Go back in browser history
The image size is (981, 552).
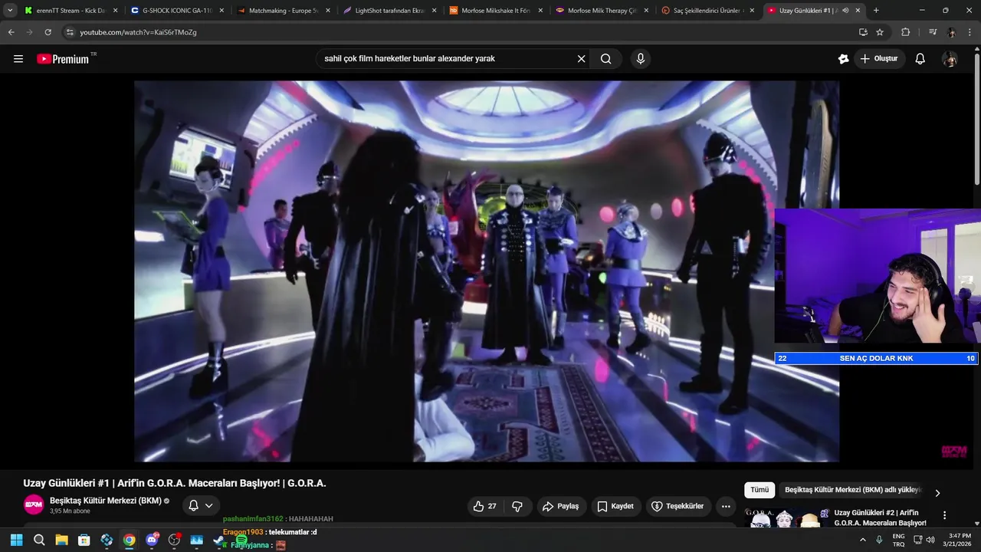[x=11, y=32]
